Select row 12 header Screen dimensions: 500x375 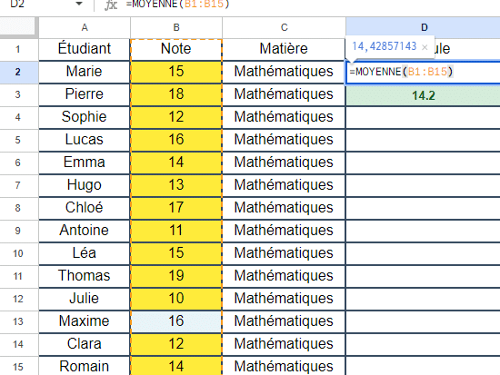(18, 299)
